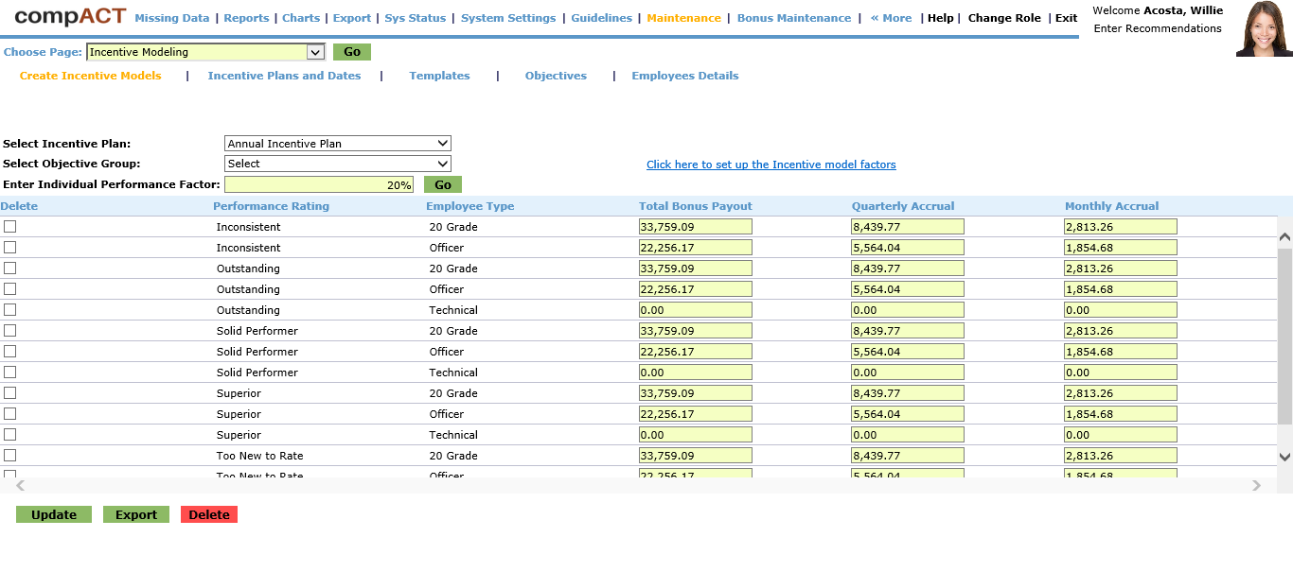Click the Export button below the table

coord(136,514)
